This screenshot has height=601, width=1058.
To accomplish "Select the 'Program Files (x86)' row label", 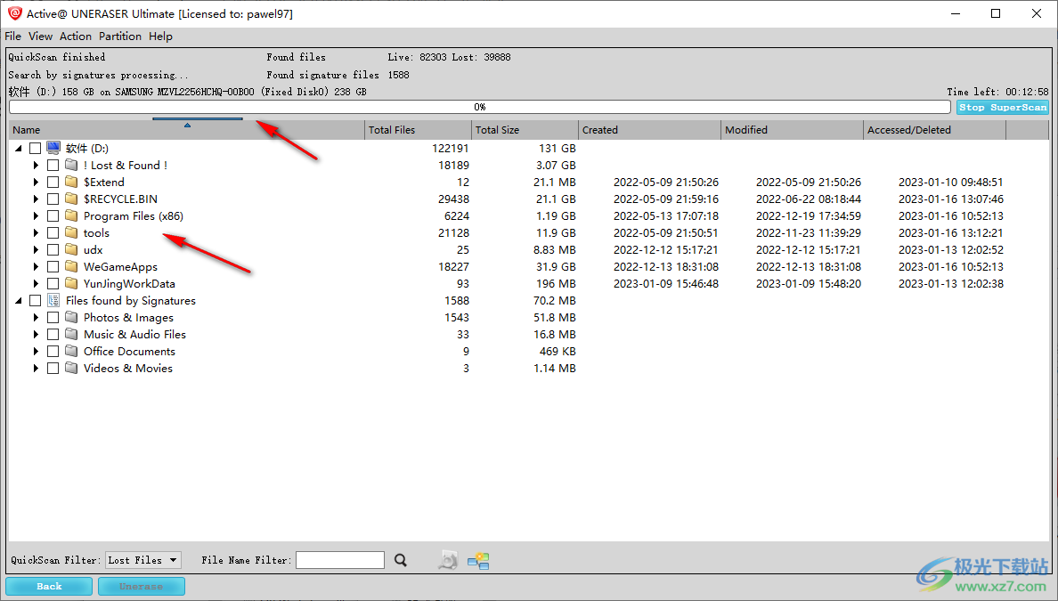I will point(134,215).
